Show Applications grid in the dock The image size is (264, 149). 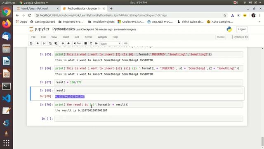coord(6,143)
